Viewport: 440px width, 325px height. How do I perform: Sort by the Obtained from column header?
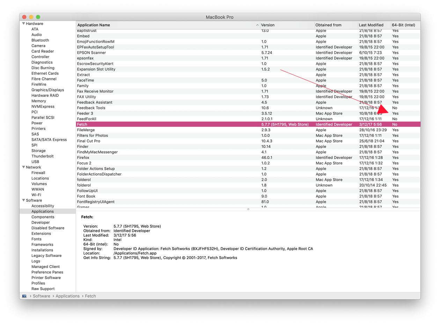pyautogui.click(x=336, y=25)
